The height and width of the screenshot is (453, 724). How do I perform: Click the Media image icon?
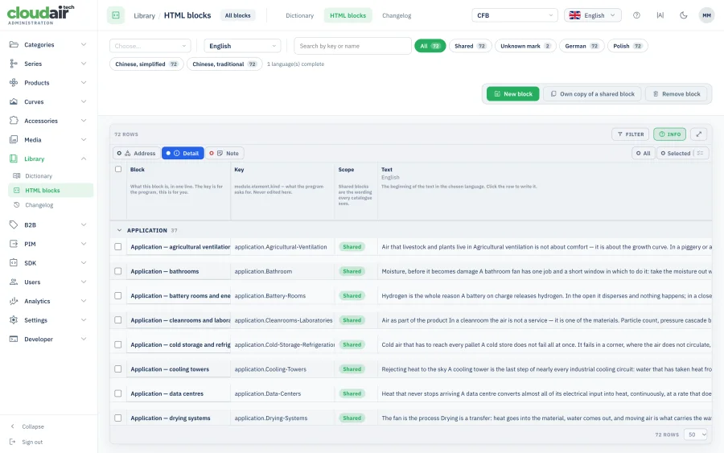14,139
